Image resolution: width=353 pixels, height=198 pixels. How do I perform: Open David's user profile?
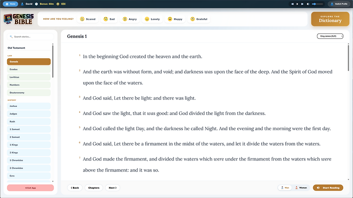point(27,4)
